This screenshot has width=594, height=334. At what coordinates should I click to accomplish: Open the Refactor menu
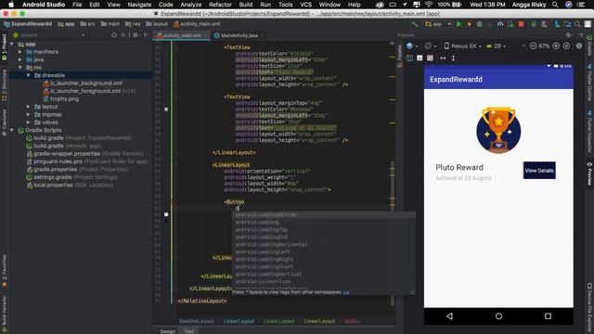tap(220, 5)
